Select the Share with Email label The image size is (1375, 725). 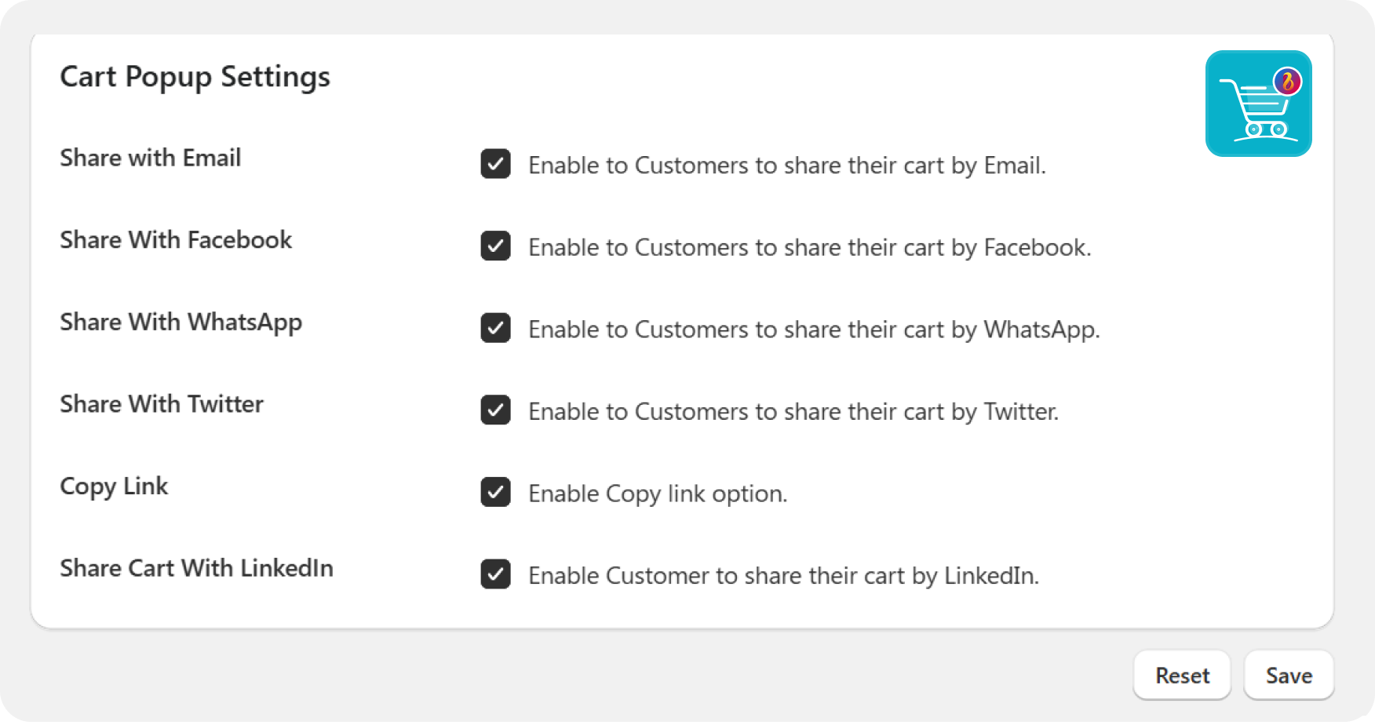(x=151, y=158)
